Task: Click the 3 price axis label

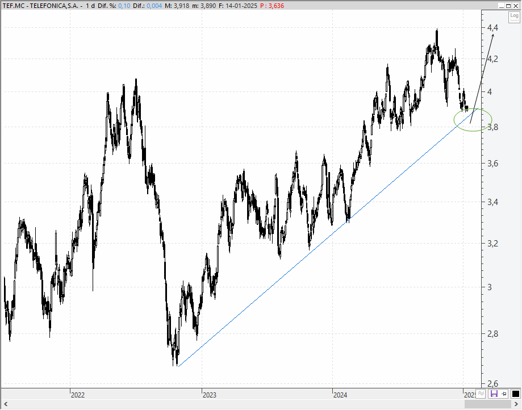Action: [x=490, y=287]
